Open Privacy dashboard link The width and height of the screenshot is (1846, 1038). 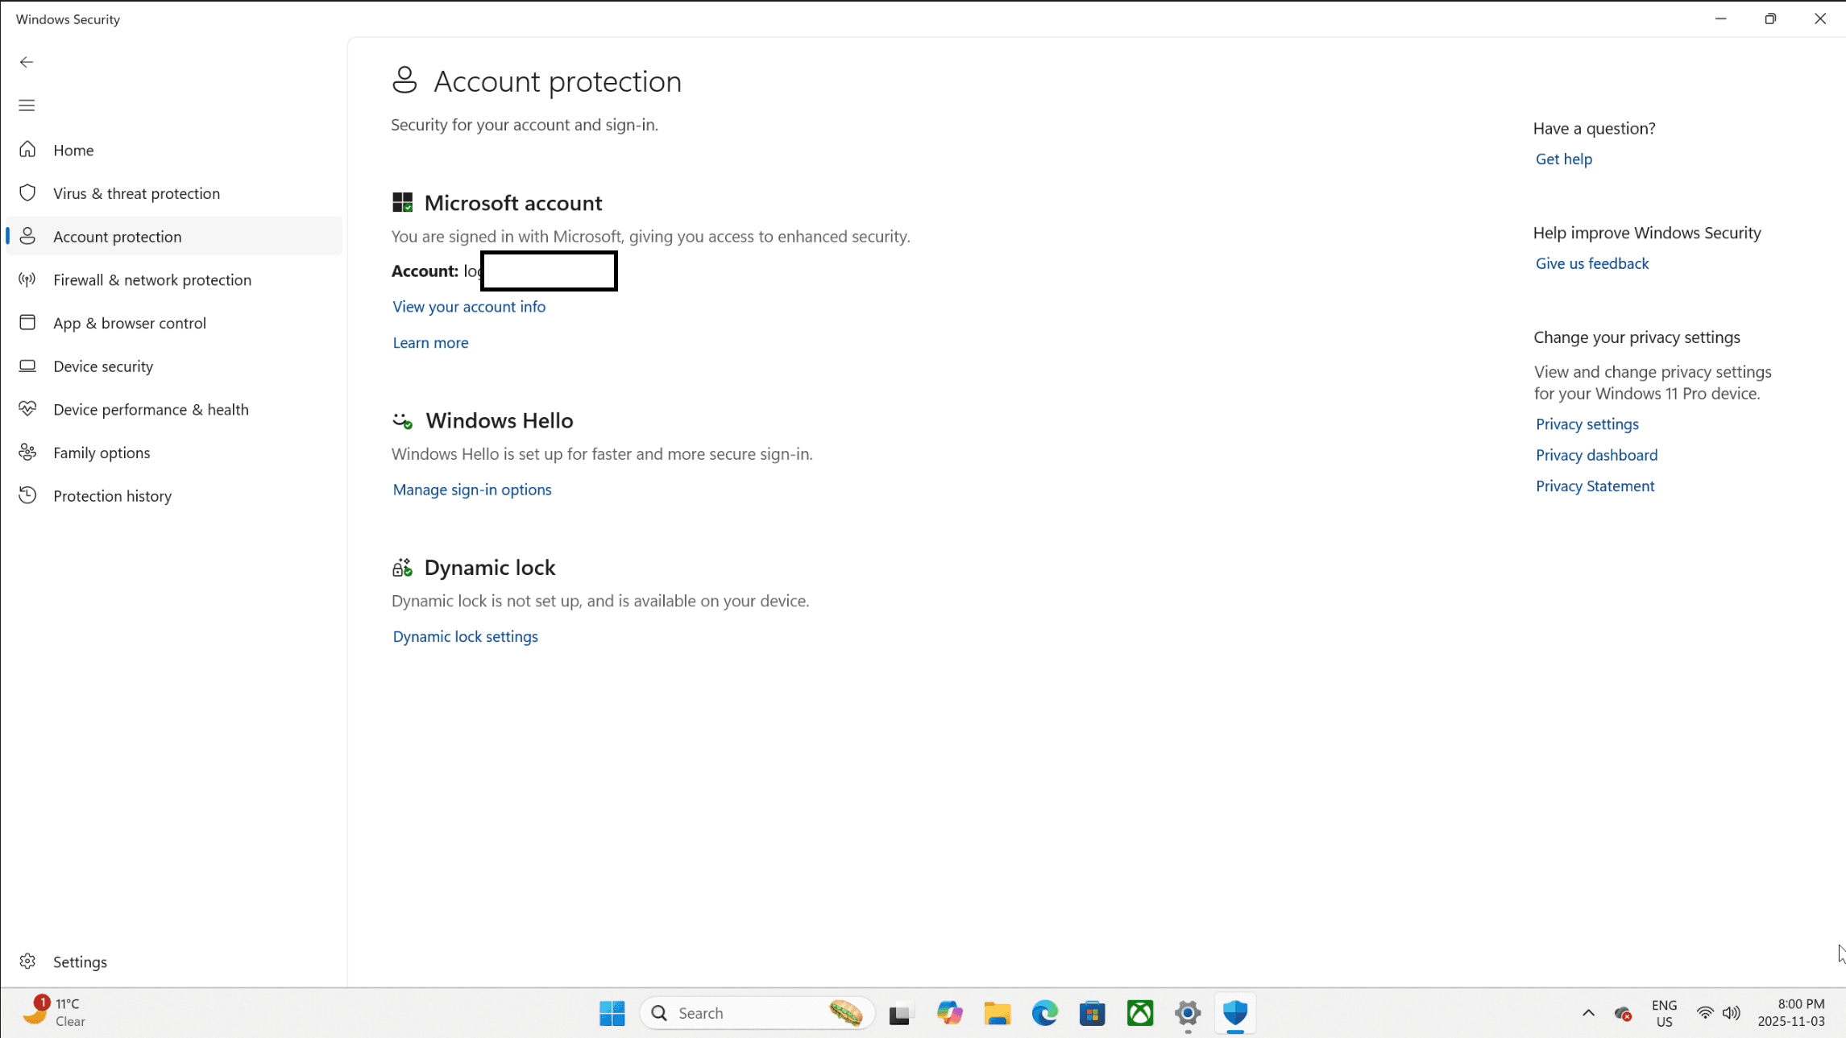point(1595,455)
